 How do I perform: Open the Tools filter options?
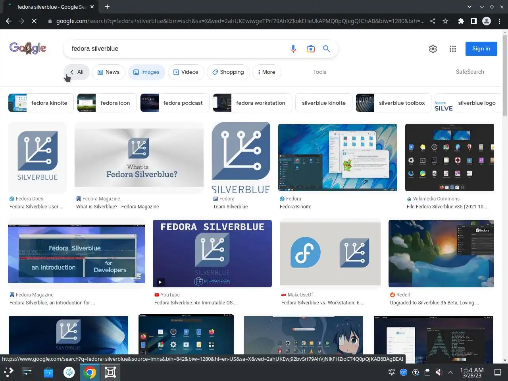pos(319,72)
